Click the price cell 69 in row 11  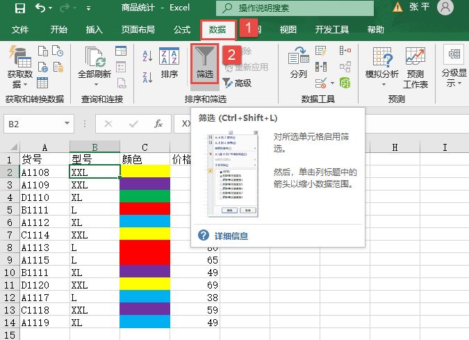click(x=195, y=285)
